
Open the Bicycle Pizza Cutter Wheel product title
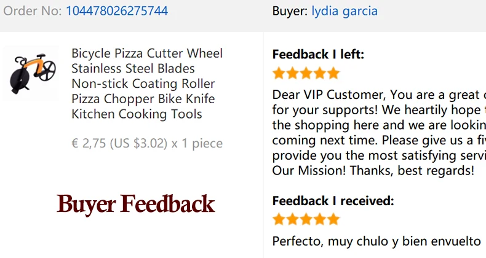[x=147, y=84]
